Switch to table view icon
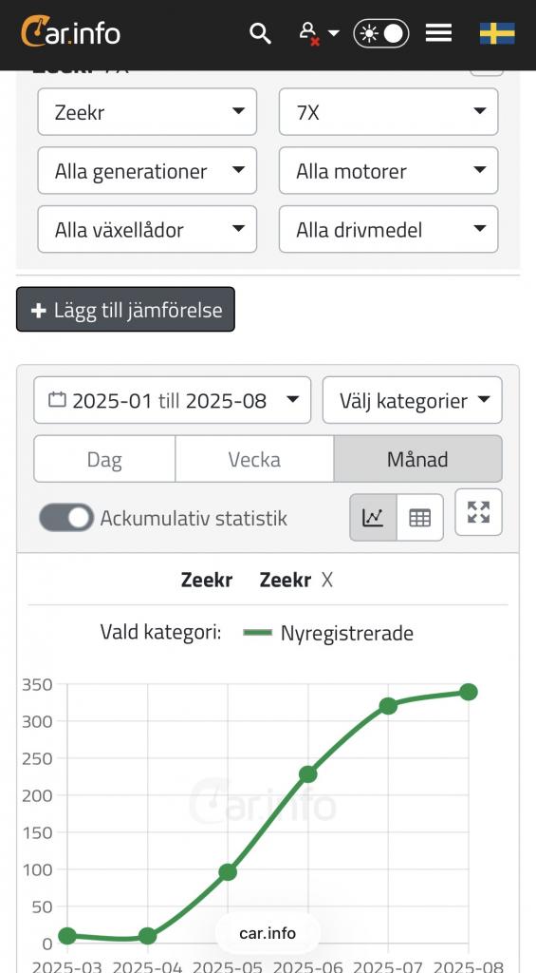Image resolution: width=536 pixels, height=973 pixels. pos(419,517)
